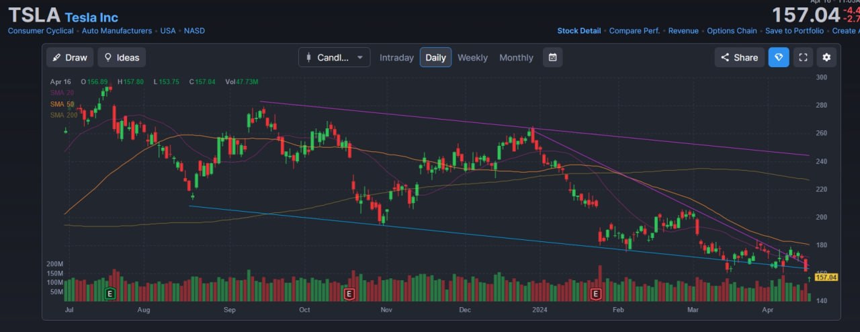Screen dimensions: 860x332
Task: Switch to Intraday timeframe
Action: click(x=396, y=58)
